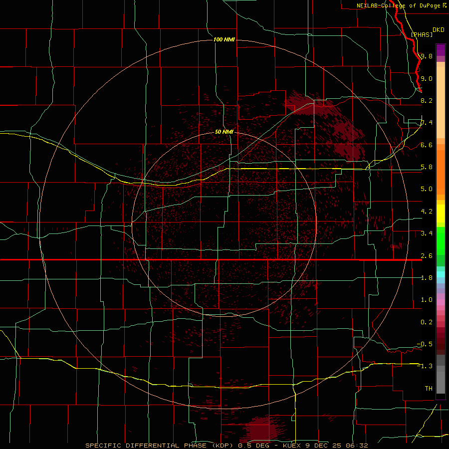The height and width of the screenshot is (449, 449).
Task: Click the DKD label above the color scale
Action: [x=439, y=29]
